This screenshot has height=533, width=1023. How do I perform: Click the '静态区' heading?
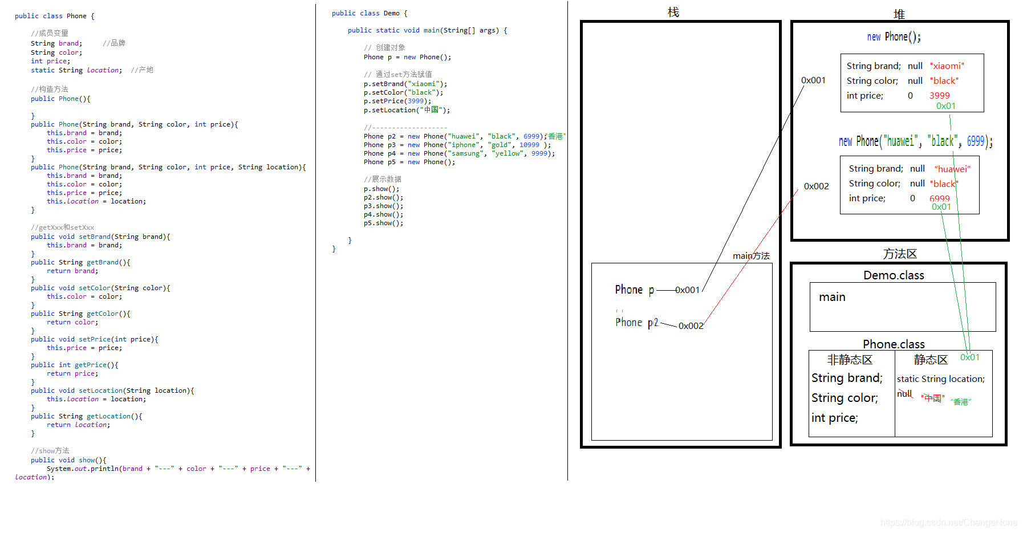[x=931, y=360]
